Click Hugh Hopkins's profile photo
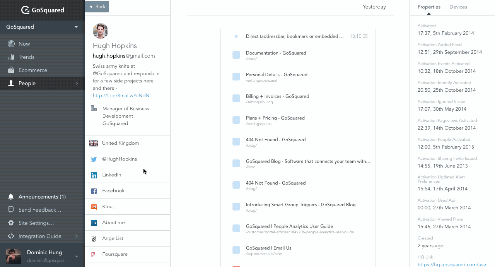Image resolution: width=495 pixels, height=267 pixels. [101, 31]
